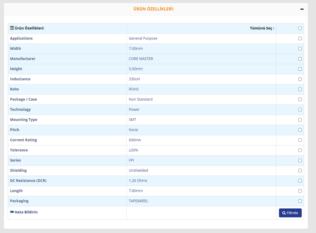Screen dimensions: 316x233
Task: Check the Tümünü Seç checkbox
Action: pyautogui.click(x=300, y=28)
